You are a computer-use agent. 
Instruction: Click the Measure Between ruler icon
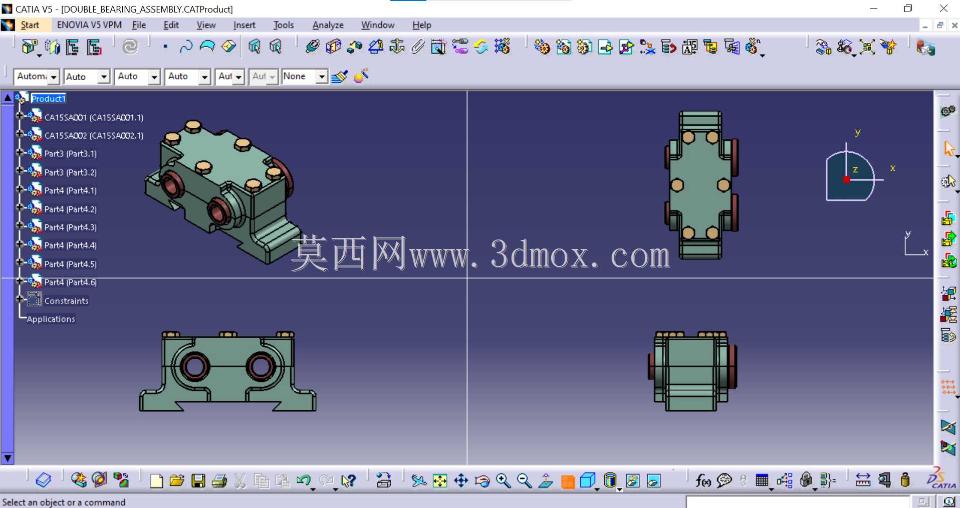(863, 480)
